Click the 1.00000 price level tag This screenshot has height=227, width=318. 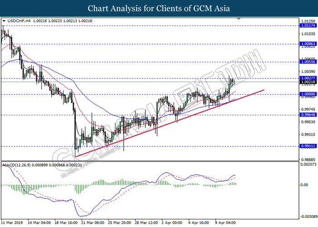coord(308,94)
